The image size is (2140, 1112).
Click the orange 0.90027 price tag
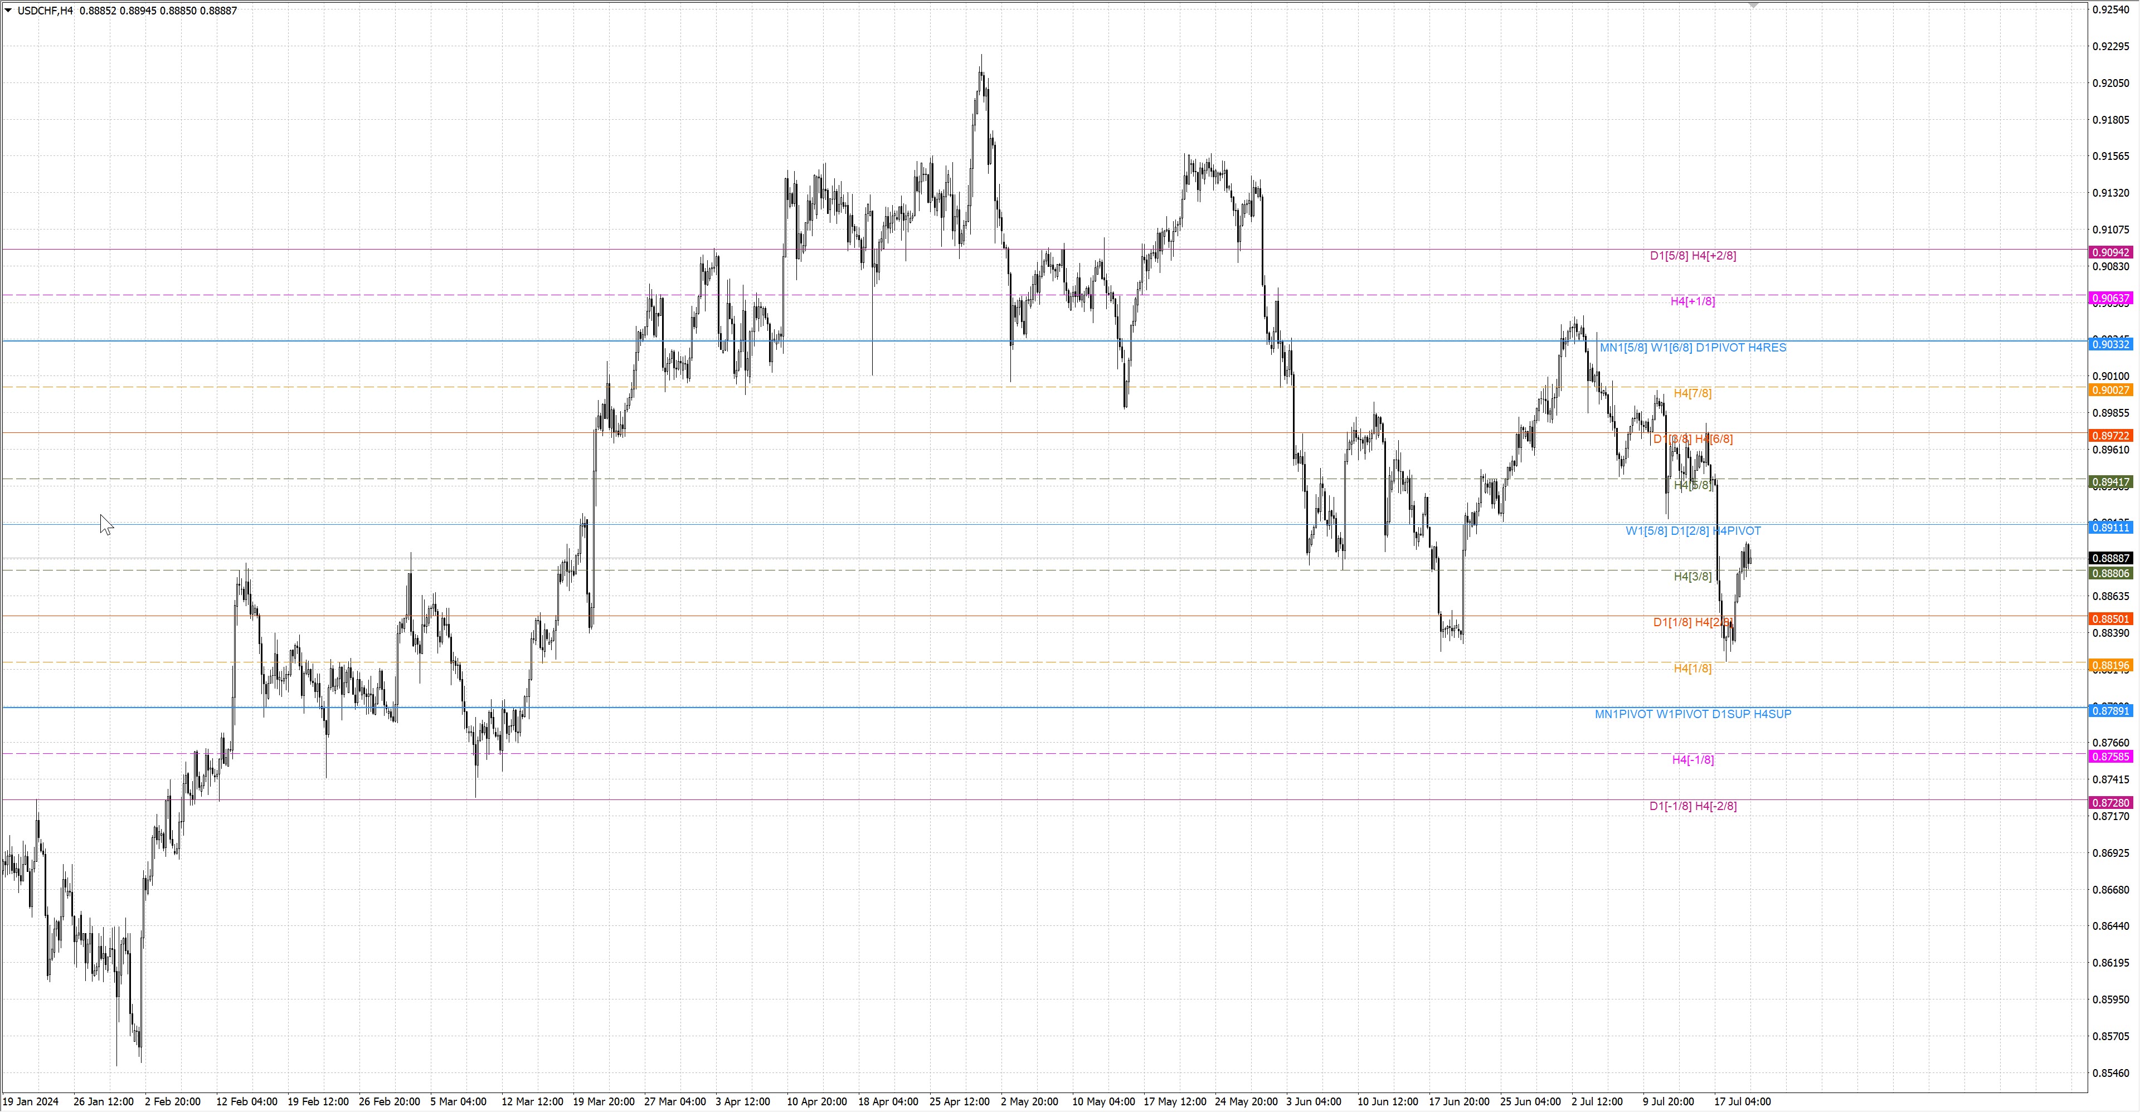[2110, 391]
